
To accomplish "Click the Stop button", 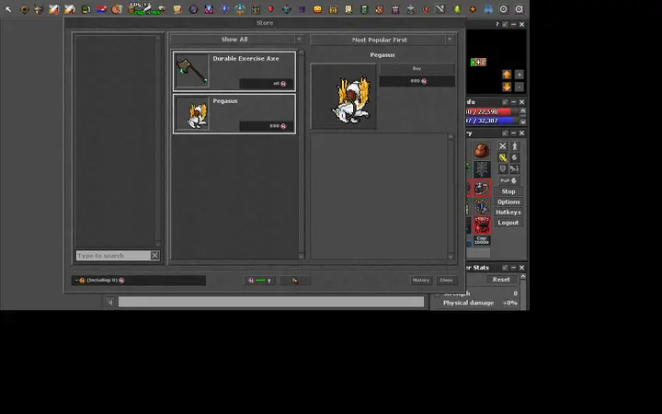I will 508,191.
